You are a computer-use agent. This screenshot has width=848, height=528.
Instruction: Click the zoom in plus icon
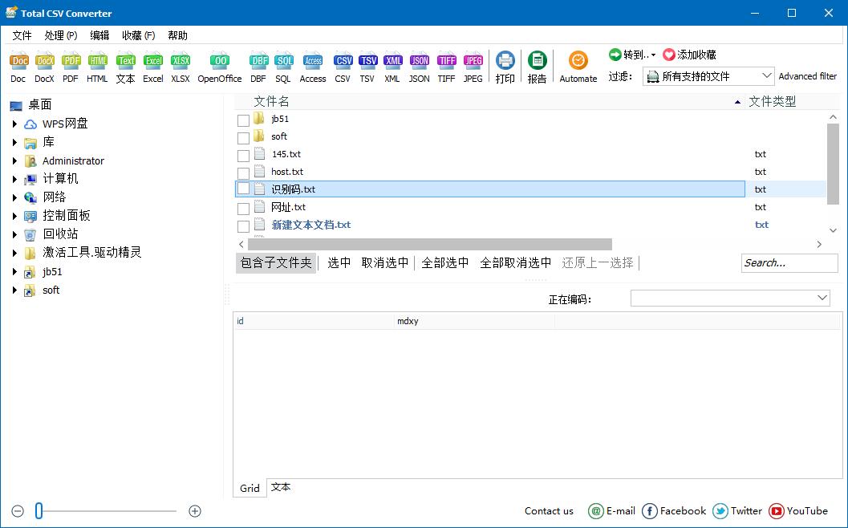point(195,510)
